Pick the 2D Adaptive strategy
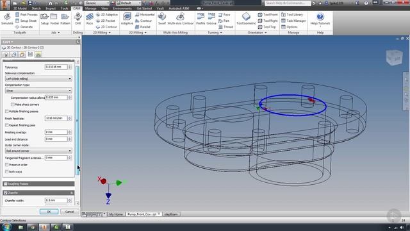The width and height of the screenshot is (410, 231). click(x=107, y=15)
